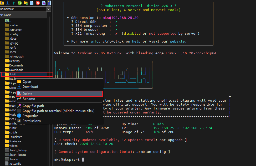Click the red delete X toolbar icon
This screenshot has width=256, height=166.
(x=38, y=3)
